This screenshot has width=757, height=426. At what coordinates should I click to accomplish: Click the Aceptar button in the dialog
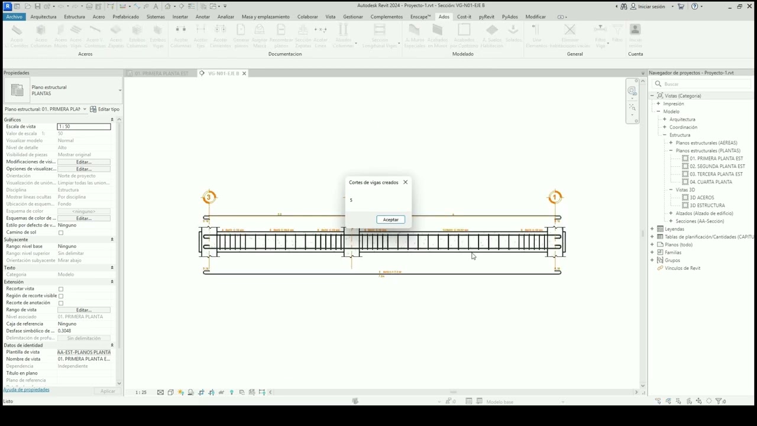(390, 220)
